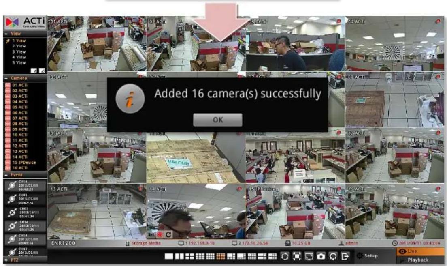Image resolution: width=447 pixels, height=266 pixels.
Task: Select 07 ACTi in camera list
Action: (20, 118)
